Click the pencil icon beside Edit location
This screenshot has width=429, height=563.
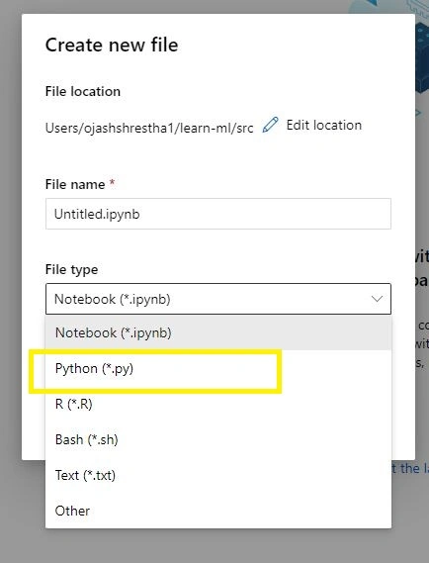click(x=270, y=125)
